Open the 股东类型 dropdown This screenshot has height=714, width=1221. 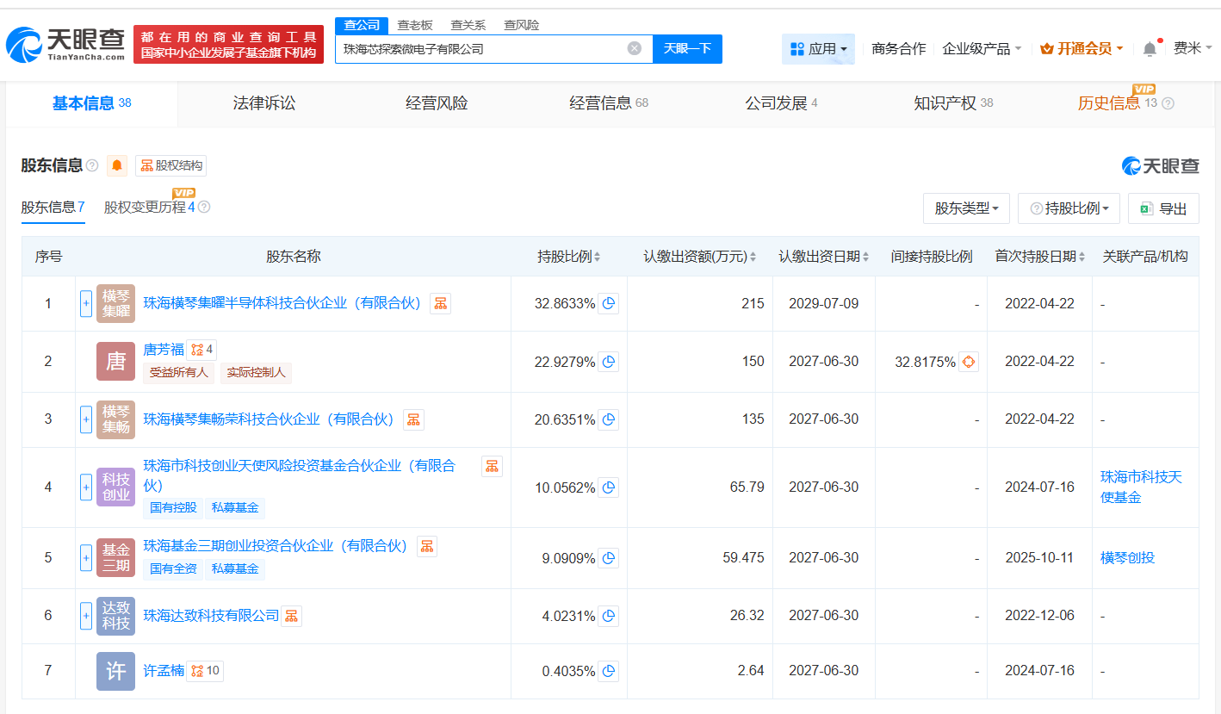point(966,208)
